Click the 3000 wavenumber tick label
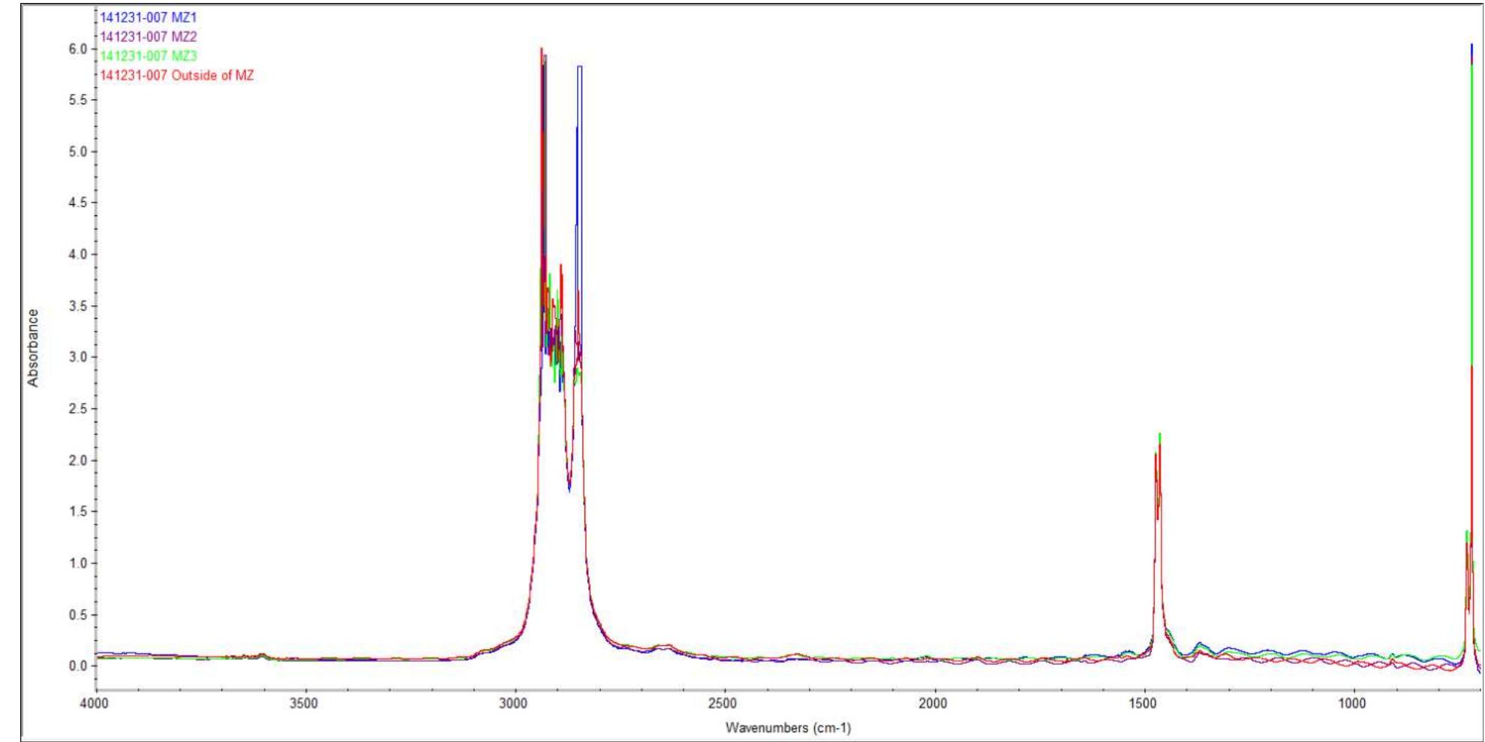The height and width of the screenshot is (742, 1485). pyautogui.click(x=514, y=704)
